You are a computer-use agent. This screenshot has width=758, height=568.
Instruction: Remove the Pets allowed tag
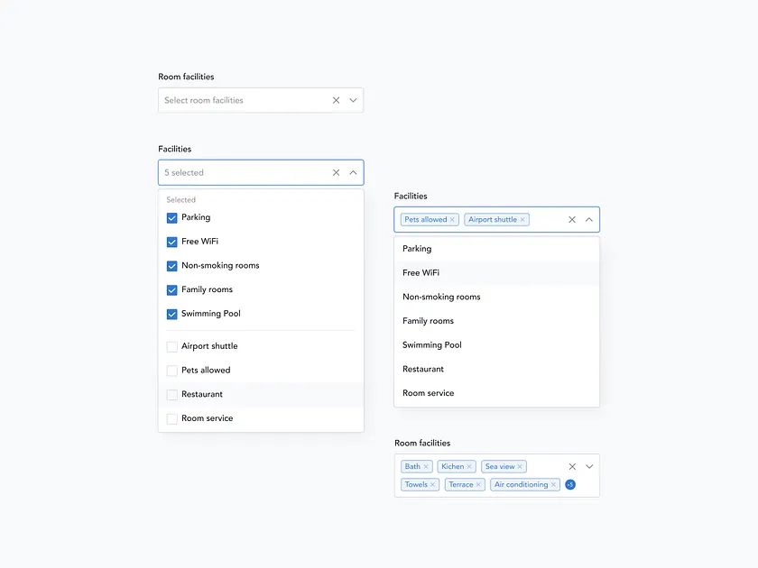[x=452, y=219]
